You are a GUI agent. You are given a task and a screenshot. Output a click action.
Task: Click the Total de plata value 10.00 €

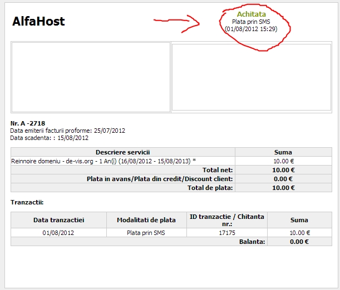coord(283,188)
